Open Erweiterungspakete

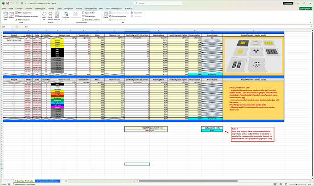[x=117, y=16]
